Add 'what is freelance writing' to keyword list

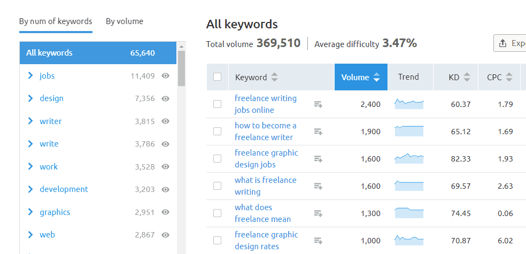(x=318, y=186)
